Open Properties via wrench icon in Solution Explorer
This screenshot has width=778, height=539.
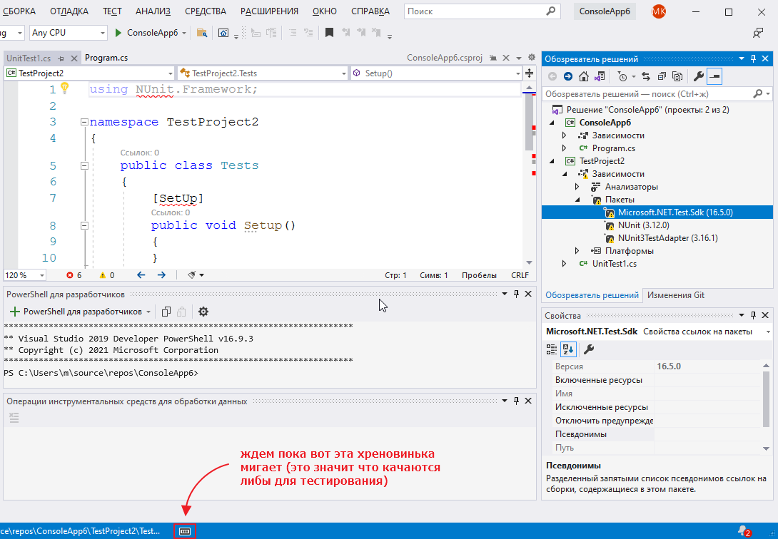click(699, 76)
